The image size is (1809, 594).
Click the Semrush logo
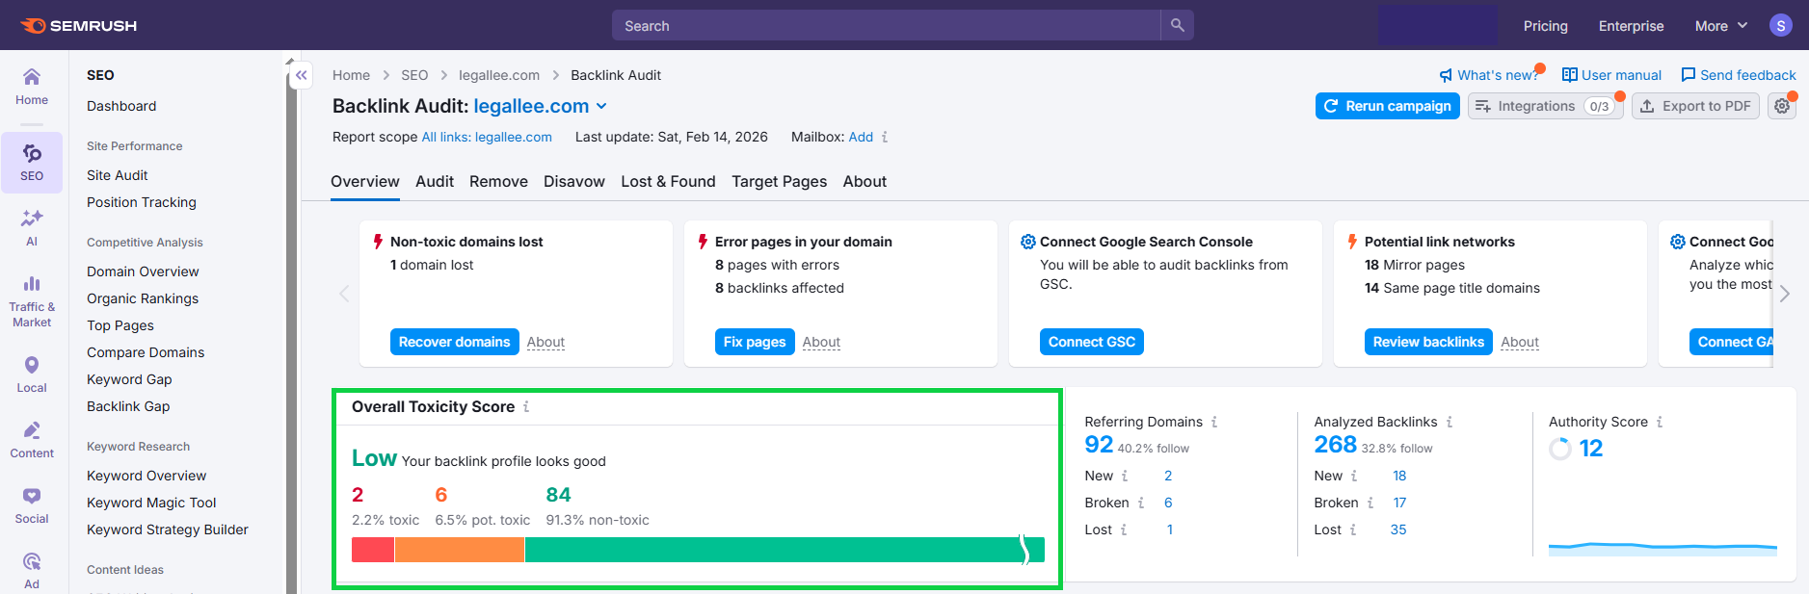79,26
